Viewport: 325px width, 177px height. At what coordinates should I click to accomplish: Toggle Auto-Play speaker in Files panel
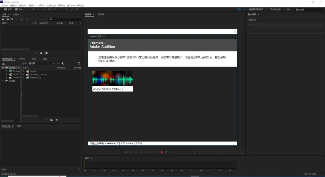click(x=46, y=53)
